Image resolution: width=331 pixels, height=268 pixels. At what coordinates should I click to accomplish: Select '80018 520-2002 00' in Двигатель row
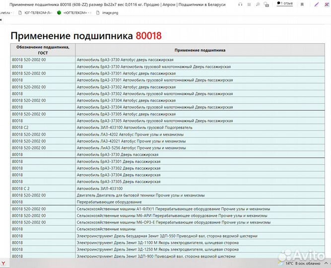43,196
